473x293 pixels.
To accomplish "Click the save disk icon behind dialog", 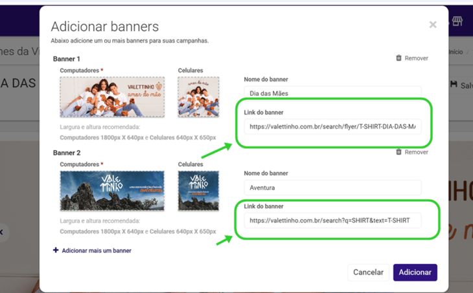I will coord(454,85).
